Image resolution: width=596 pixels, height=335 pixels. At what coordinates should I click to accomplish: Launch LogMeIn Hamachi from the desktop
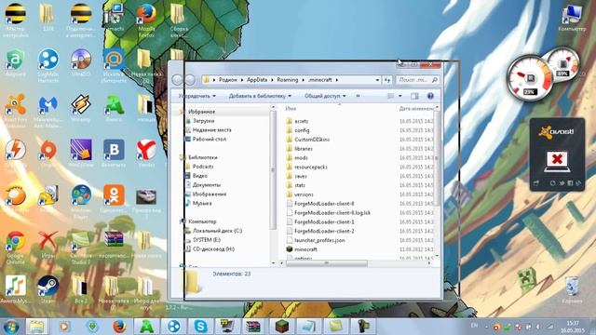(x=48, y=65)
